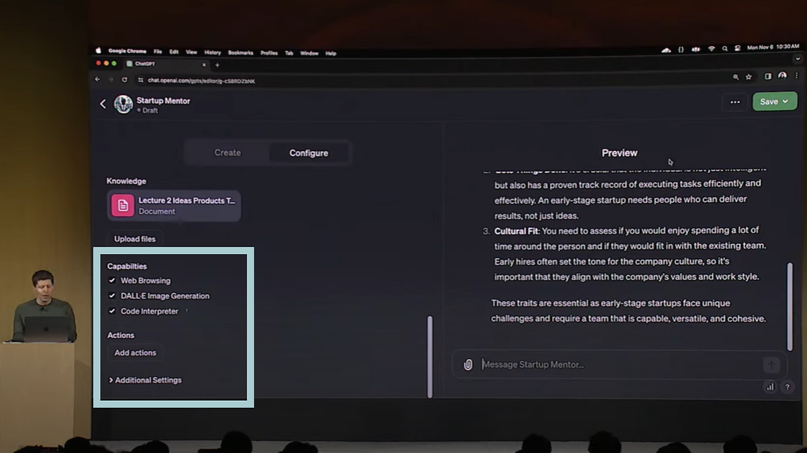
Task: Open Spotlight search in the menu bar
Action: [x=725, y=48]
